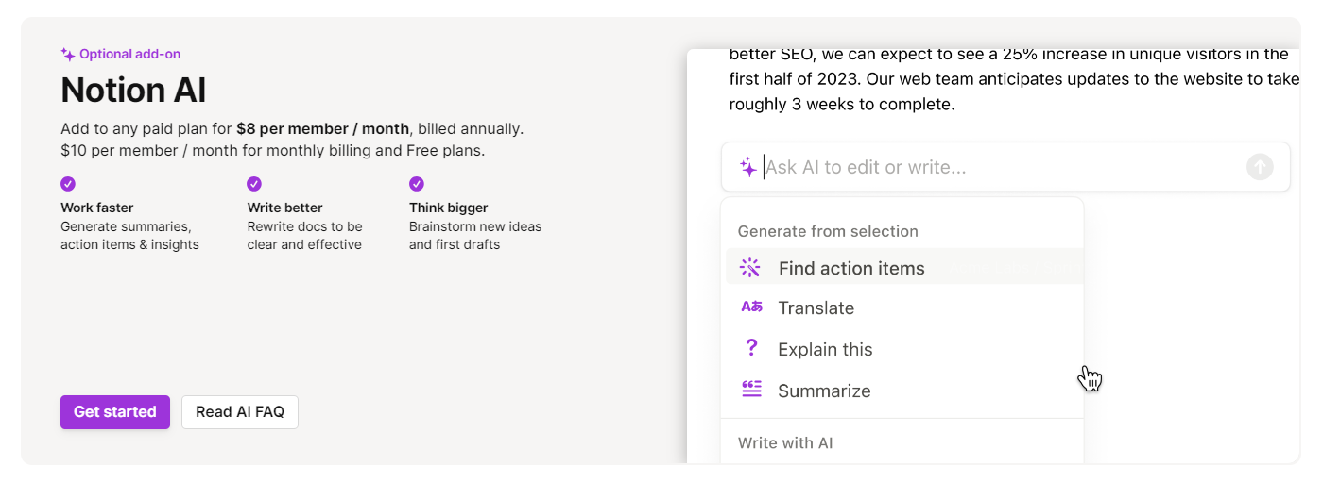Click the Get started button
1323x483 pixels.
(x=115, y=412)
